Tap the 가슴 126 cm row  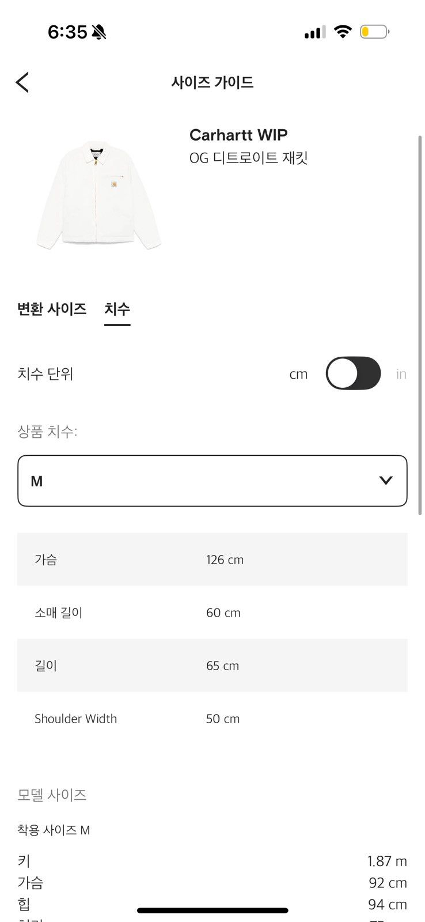pyautogui.click(x=212, y=560)
